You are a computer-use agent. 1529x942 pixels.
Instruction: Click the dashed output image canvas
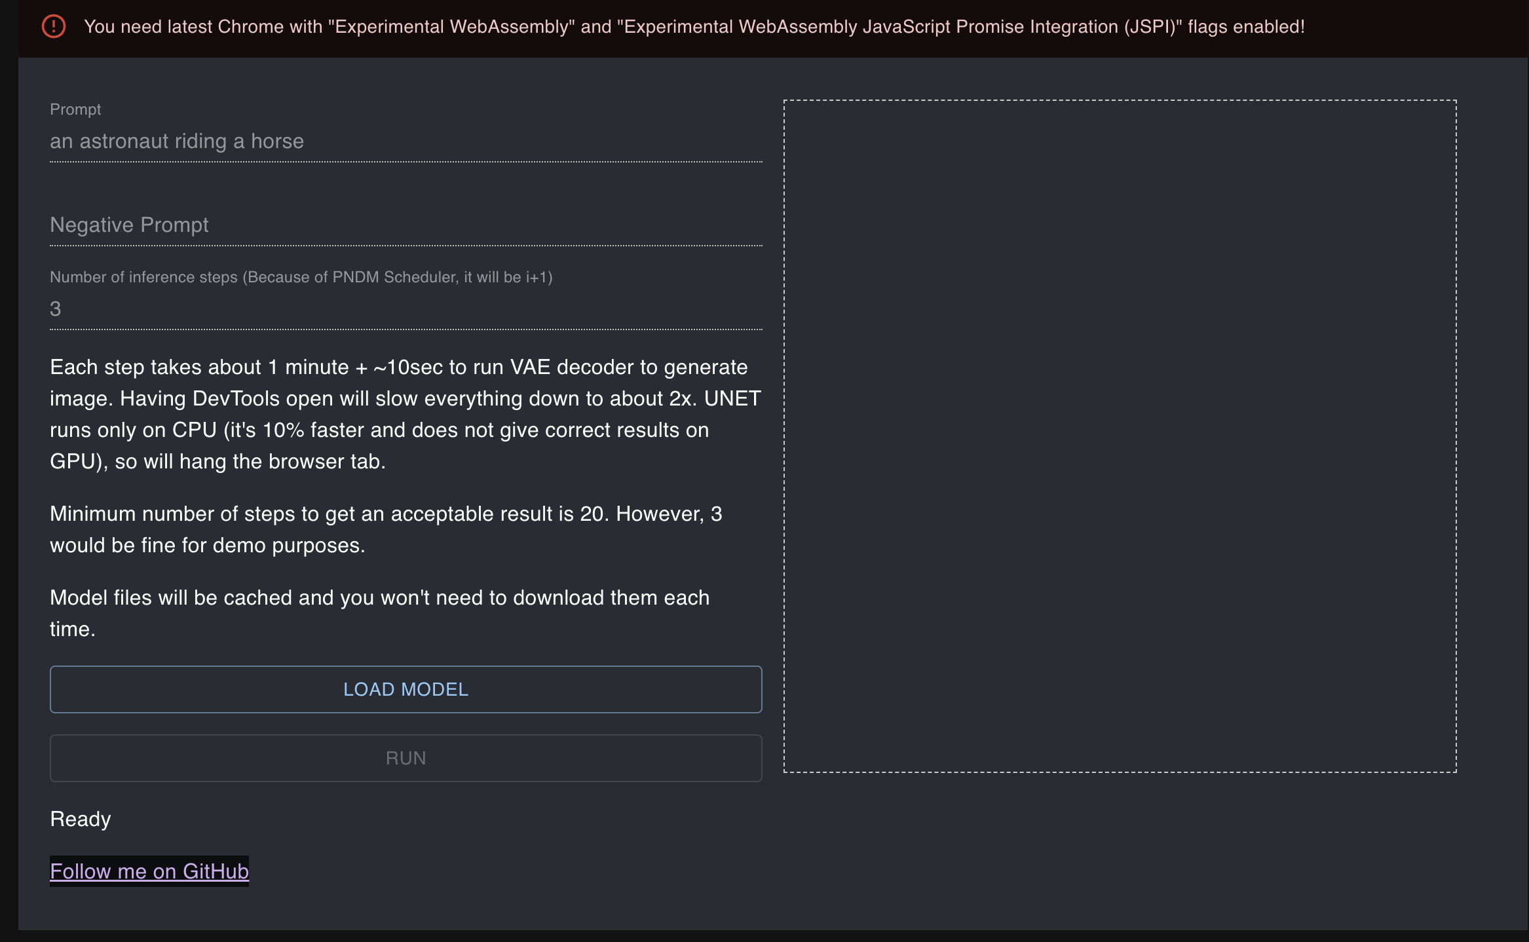pos(1120,436)
